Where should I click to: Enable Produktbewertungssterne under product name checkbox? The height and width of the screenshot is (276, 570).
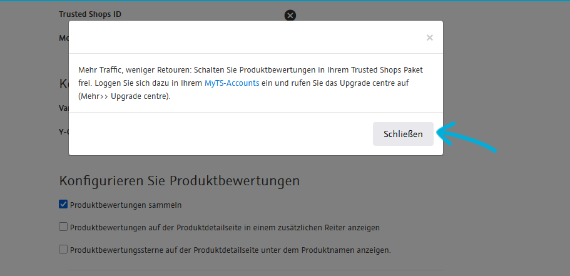coord(63,250)
